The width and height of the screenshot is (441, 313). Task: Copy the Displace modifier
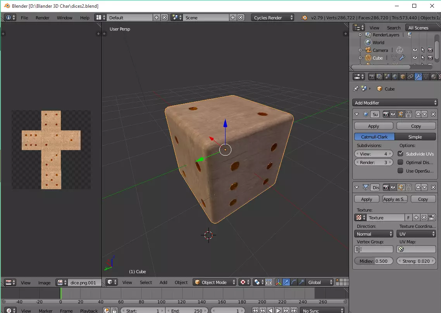[x=423, y=199]
